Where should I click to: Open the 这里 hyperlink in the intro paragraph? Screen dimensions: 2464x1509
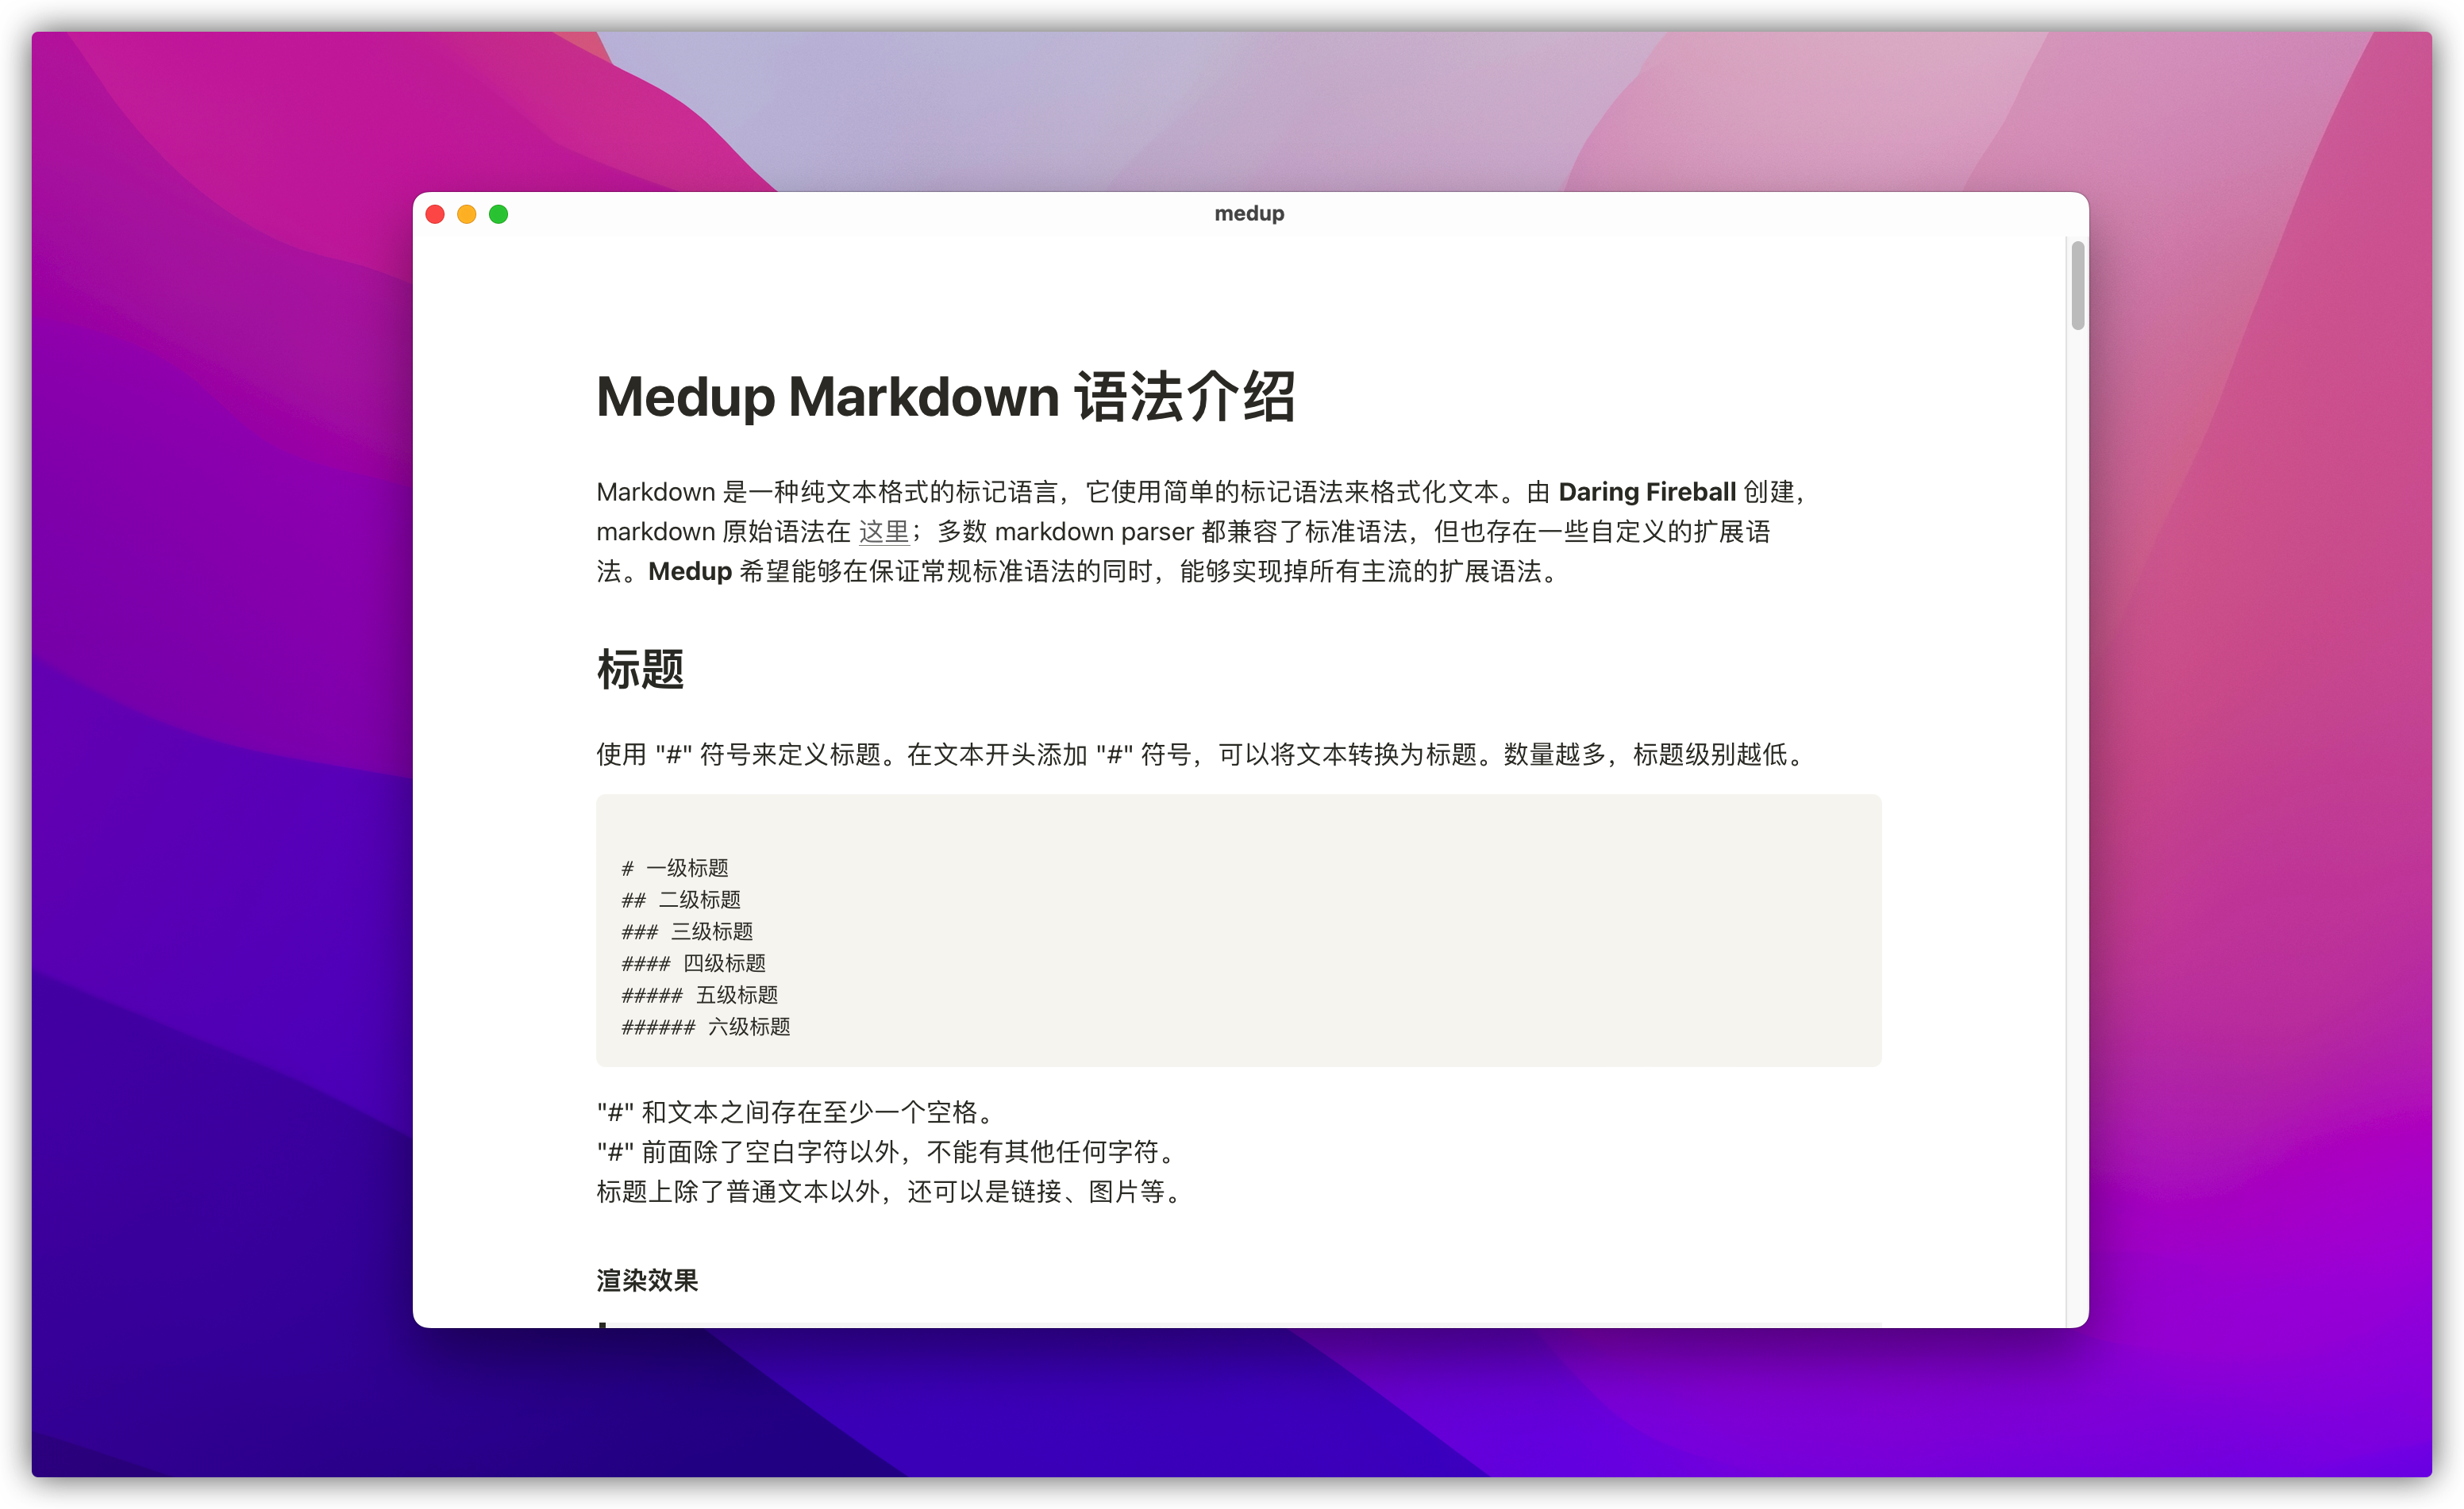tap(884, 532)
